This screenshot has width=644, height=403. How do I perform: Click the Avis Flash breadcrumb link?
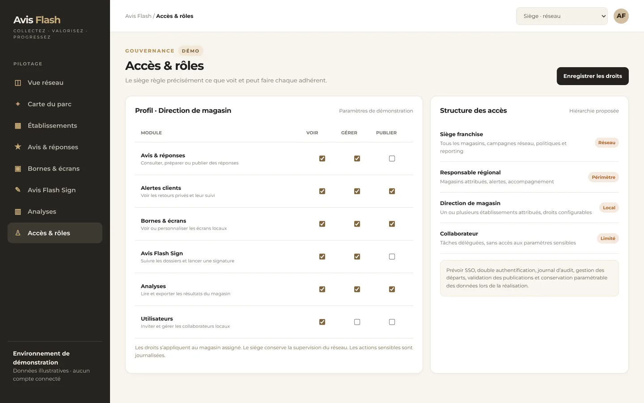(138, 16)
